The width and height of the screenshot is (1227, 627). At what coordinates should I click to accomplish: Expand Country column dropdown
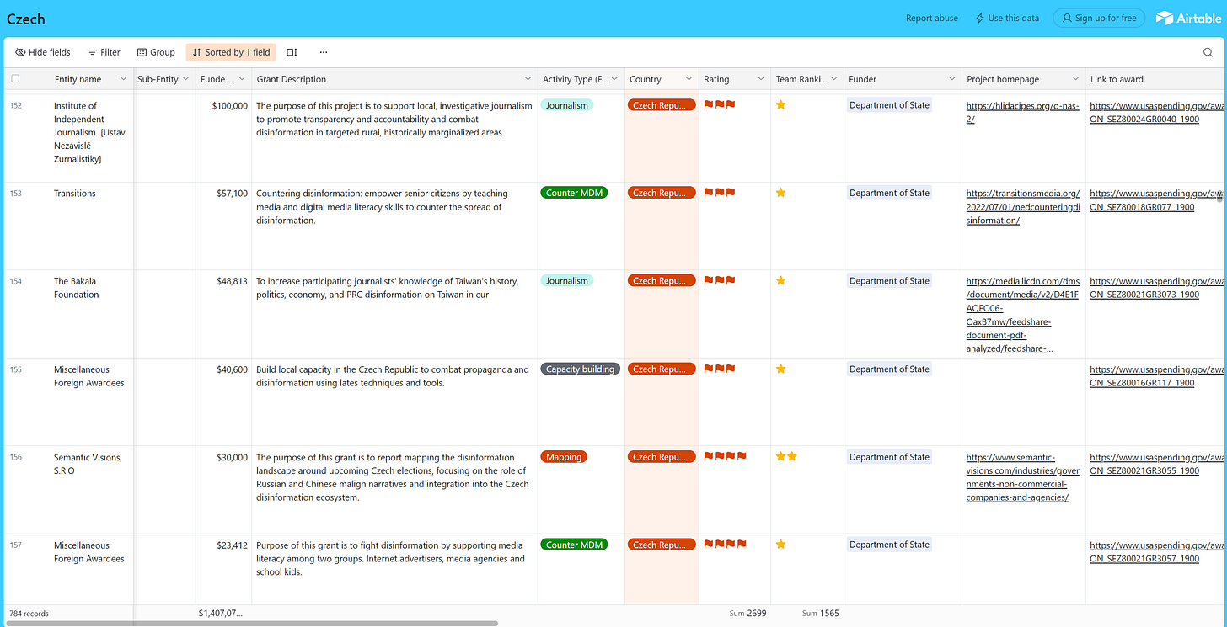pos(689,79)
